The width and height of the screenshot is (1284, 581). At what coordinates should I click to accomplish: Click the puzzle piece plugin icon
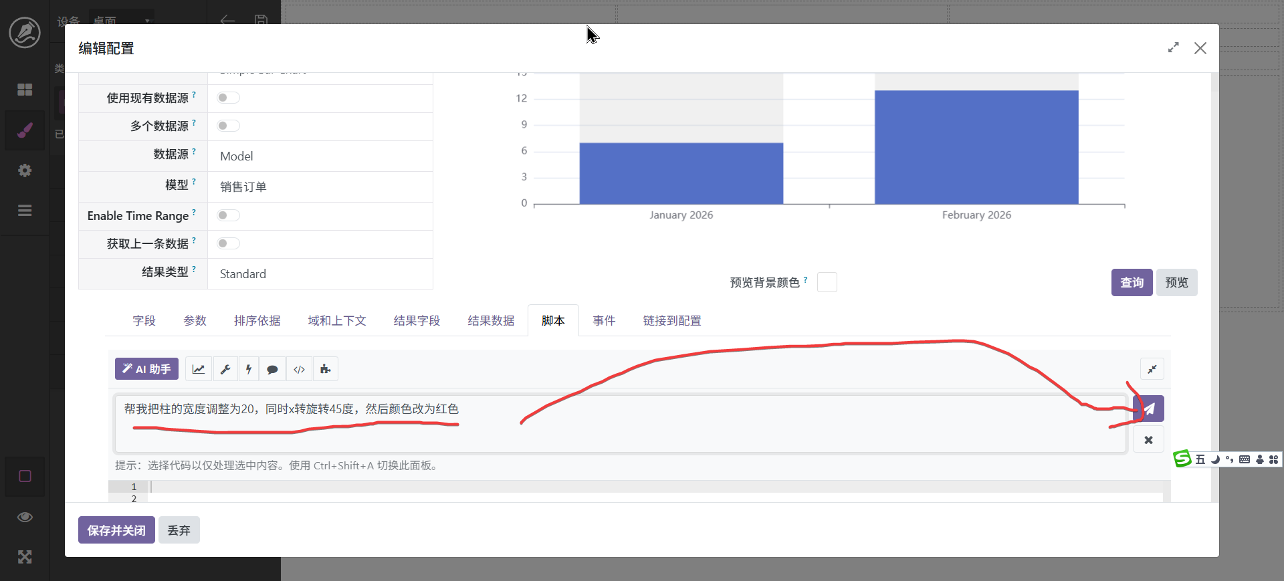point(326,369)
